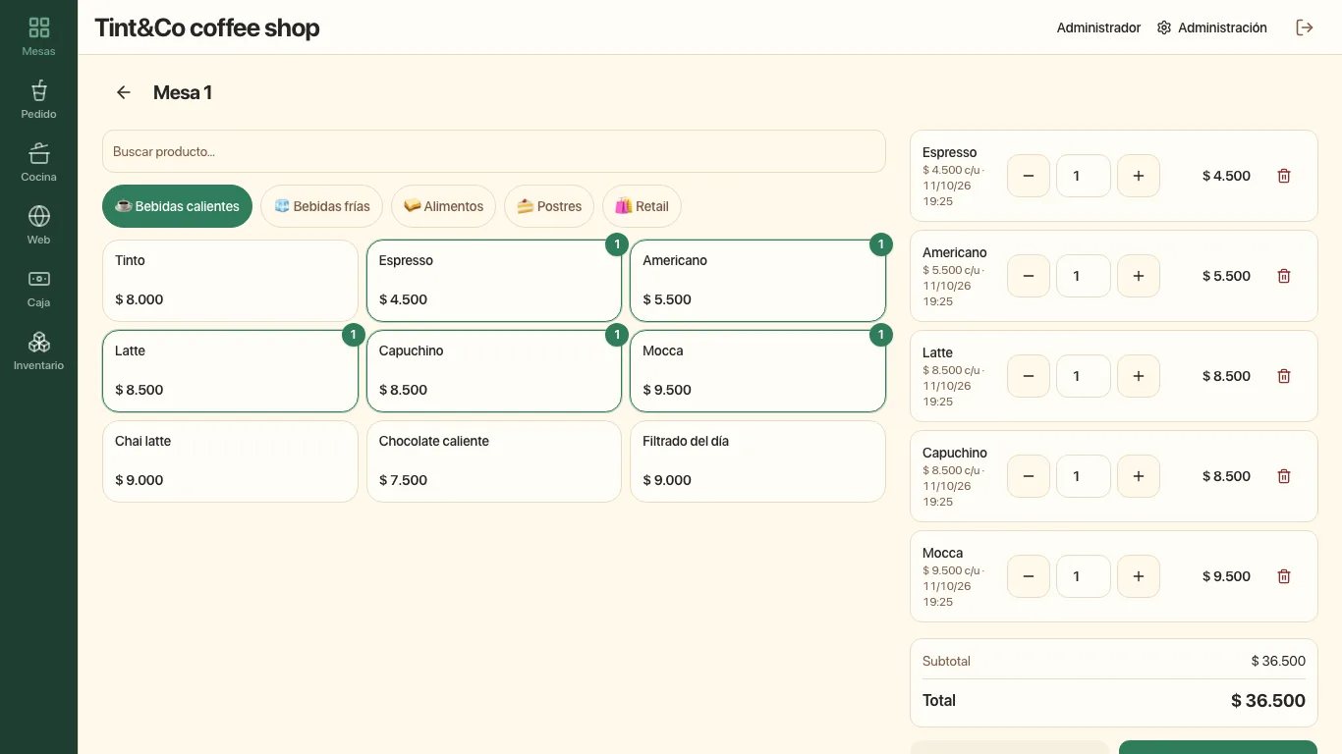This screenshot has width=1342, height=754.
Task: Switch to Postres category
Action: pos(549,206)
